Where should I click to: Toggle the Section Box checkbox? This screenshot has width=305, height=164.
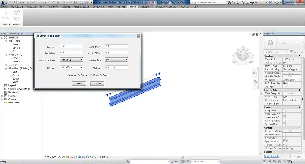tap(284, 124)
